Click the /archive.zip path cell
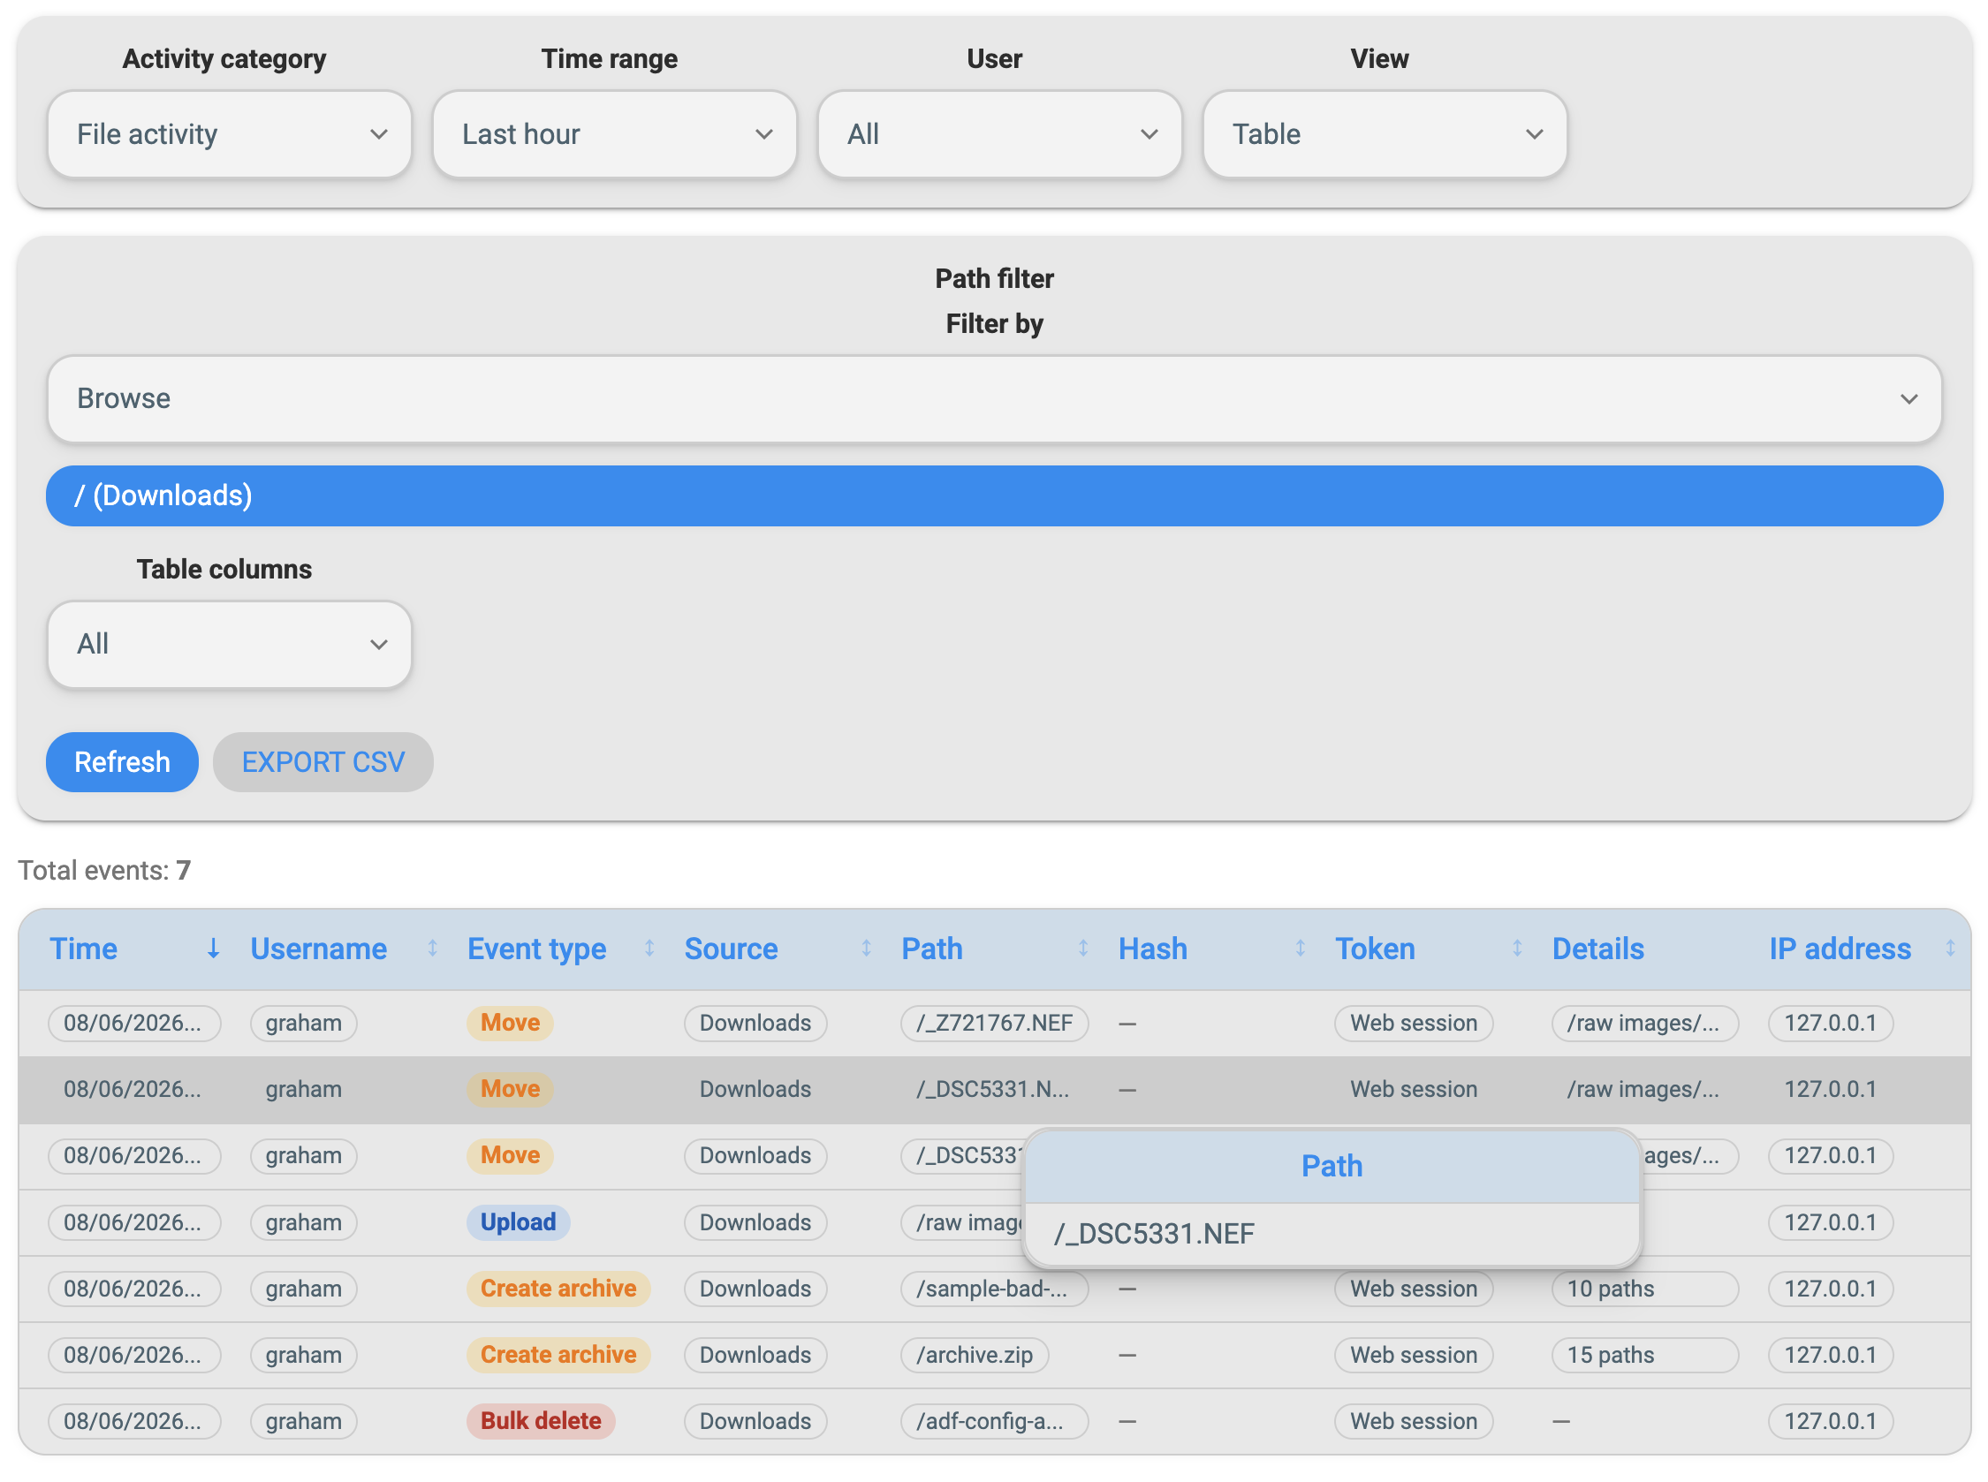The height and width of the screenshot is (1482, 1988). click(974, 1355)
